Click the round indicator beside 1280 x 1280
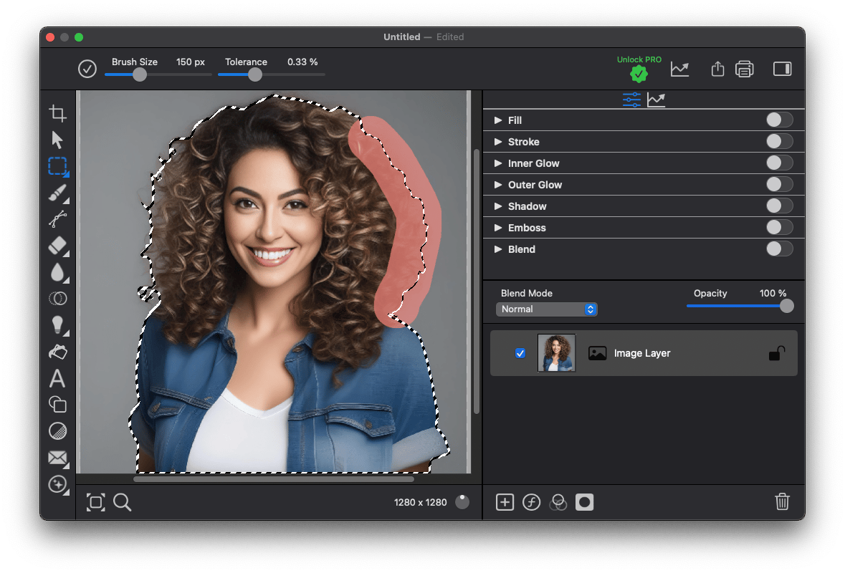Screen dimensions: 845x573 tap(462, 502)
